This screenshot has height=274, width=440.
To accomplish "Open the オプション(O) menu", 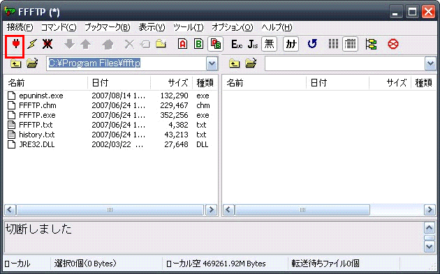I will (232, 27).
